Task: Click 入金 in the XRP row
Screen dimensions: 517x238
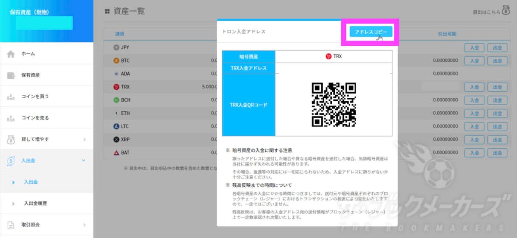Action: point(474,140)
